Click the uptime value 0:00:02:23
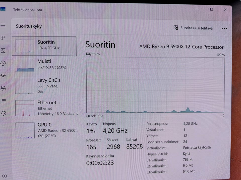Viewport: 241px width, 180px height. click(x=100, y=163)
